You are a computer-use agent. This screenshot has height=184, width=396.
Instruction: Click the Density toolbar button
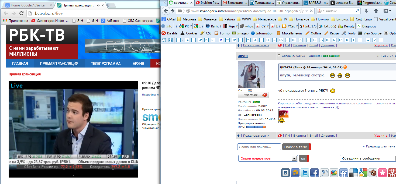point(346,26)
